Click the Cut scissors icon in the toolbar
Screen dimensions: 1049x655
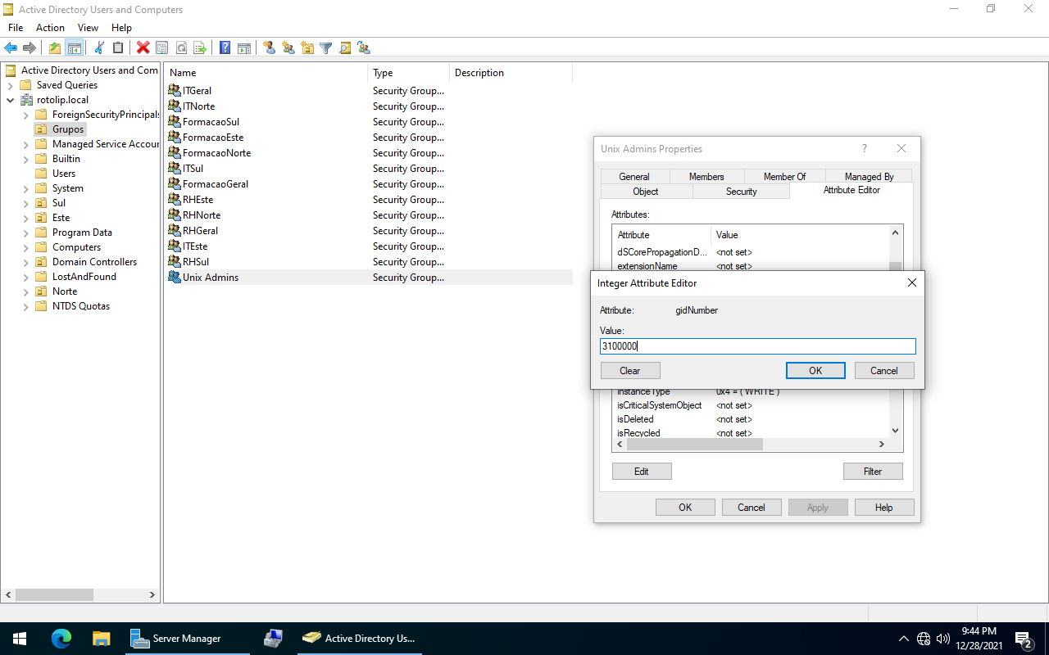[x=99, y=48]
